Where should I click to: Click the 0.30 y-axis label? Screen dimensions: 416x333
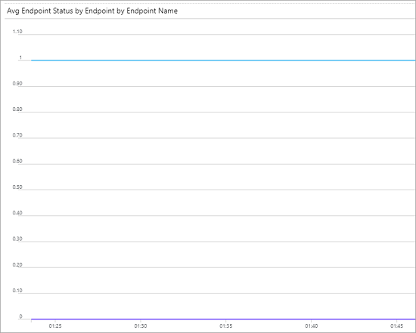click(x=17, y=239)
